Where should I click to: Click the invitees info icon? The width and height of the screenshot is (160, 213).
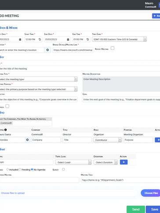(5, 130)
